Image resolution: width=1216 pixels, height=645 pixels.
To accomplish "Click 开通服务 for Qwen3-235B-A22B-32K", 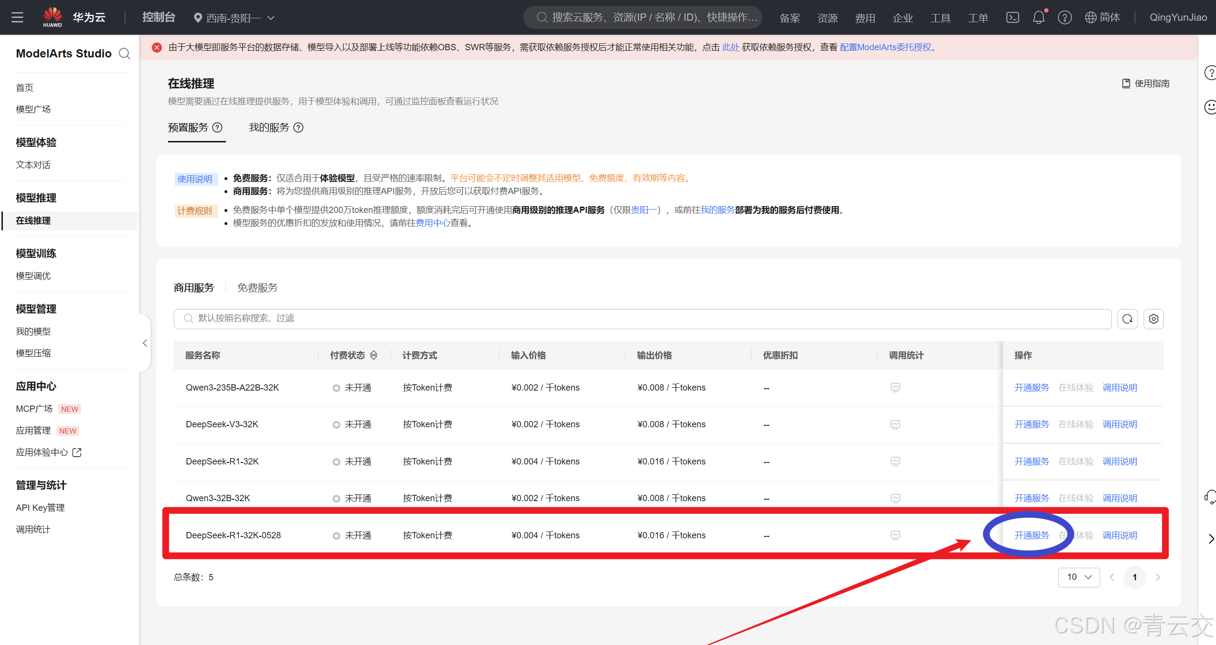I will tap(1032, 388).
